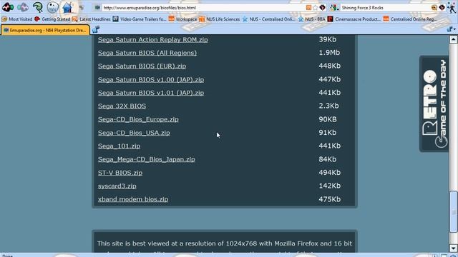The height and width of the screenshot is (257, 458).
Task: Open the Most Visited bookmarks folder
Action: point(17,19)
